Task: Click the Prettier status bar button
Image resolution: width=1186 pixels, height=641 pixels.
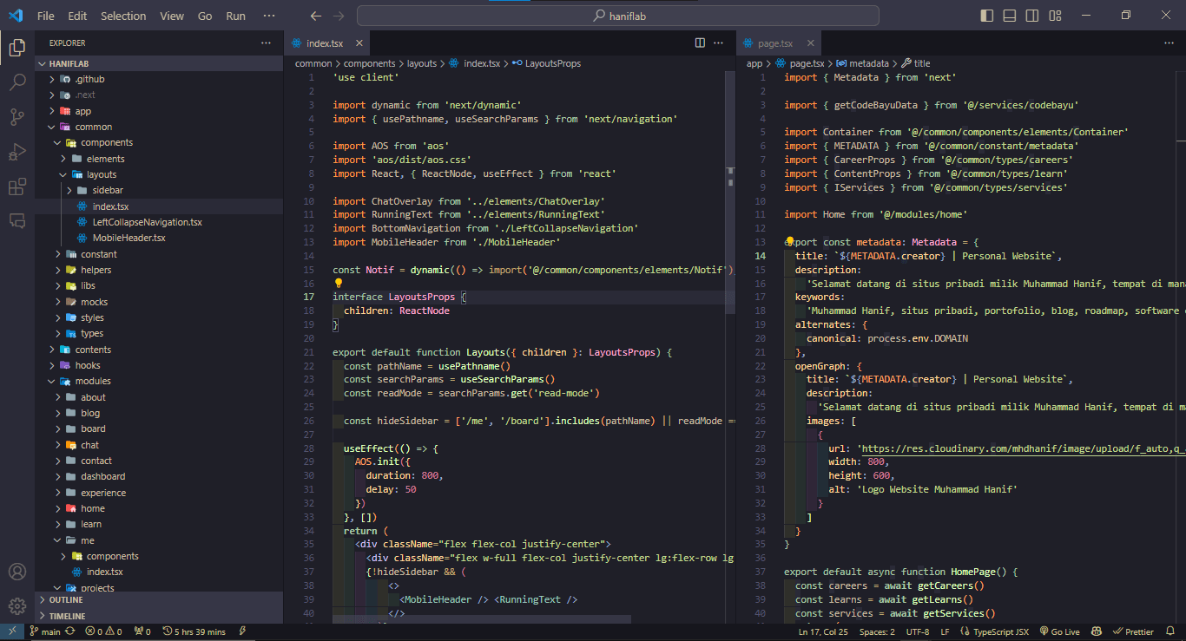Action: 1134,631
